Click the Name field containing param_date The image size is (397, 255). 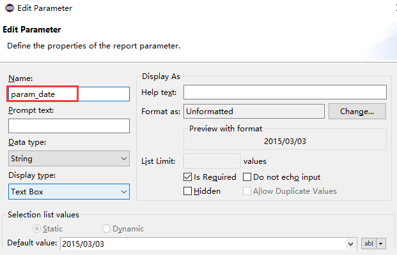tap(69, 94)
